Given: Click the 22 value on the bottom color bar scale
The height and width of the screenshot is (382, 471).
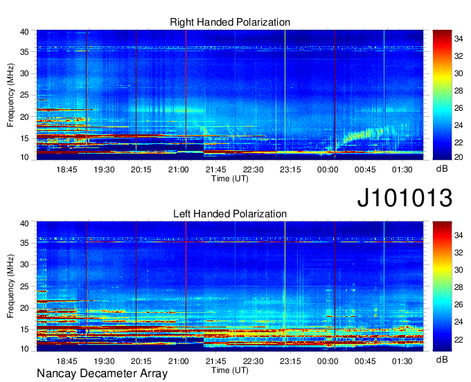Looking at the screenshot, I should (459, 340).
